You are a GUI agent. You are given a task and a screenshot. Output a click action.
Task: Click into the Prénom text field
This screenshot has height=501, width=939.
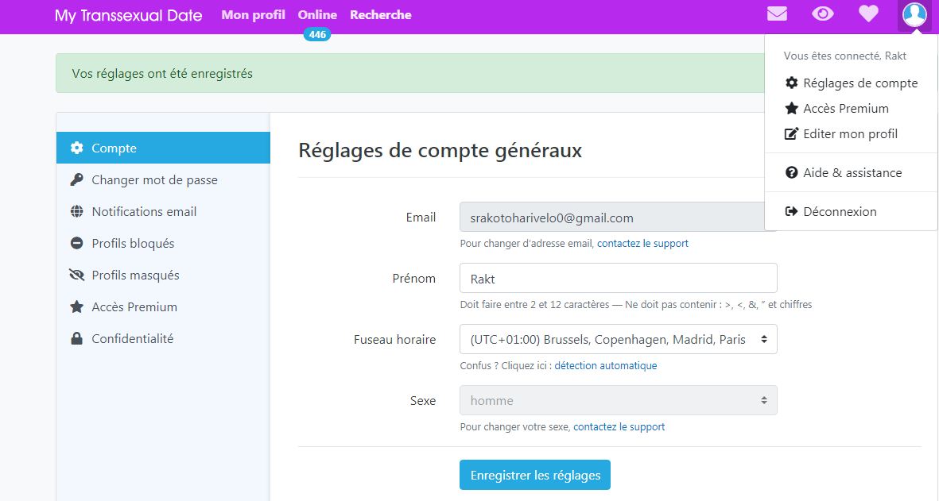click(x=618, y=278)
